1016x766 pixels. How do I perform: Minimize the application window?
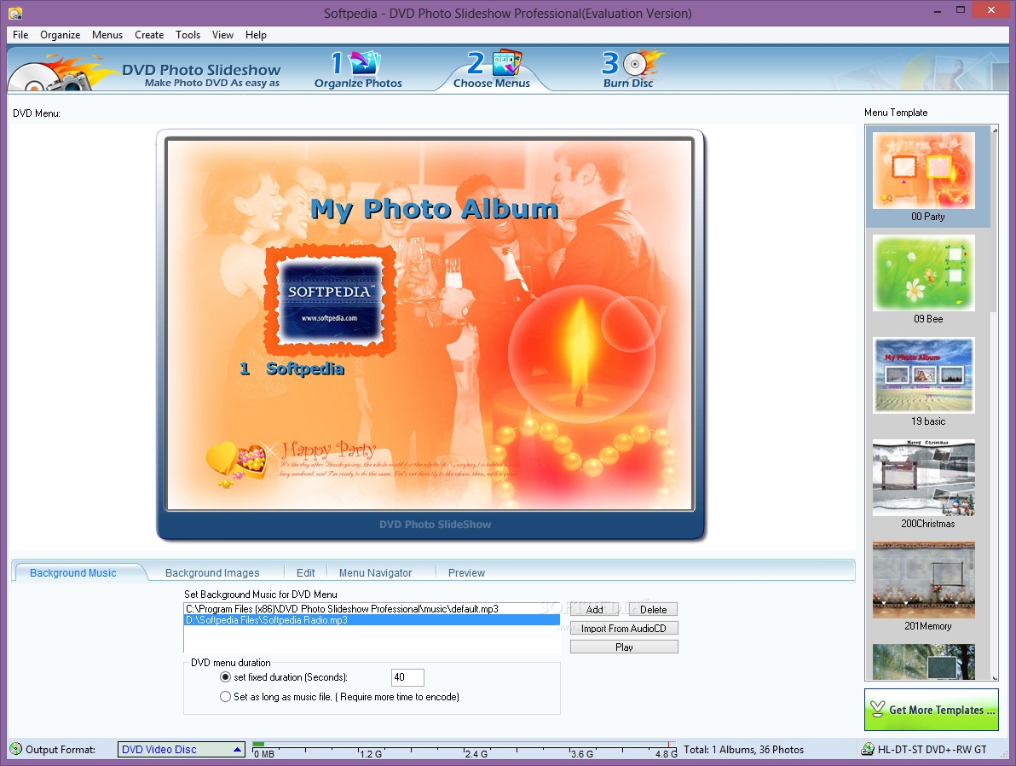click(x=938, y=10)
